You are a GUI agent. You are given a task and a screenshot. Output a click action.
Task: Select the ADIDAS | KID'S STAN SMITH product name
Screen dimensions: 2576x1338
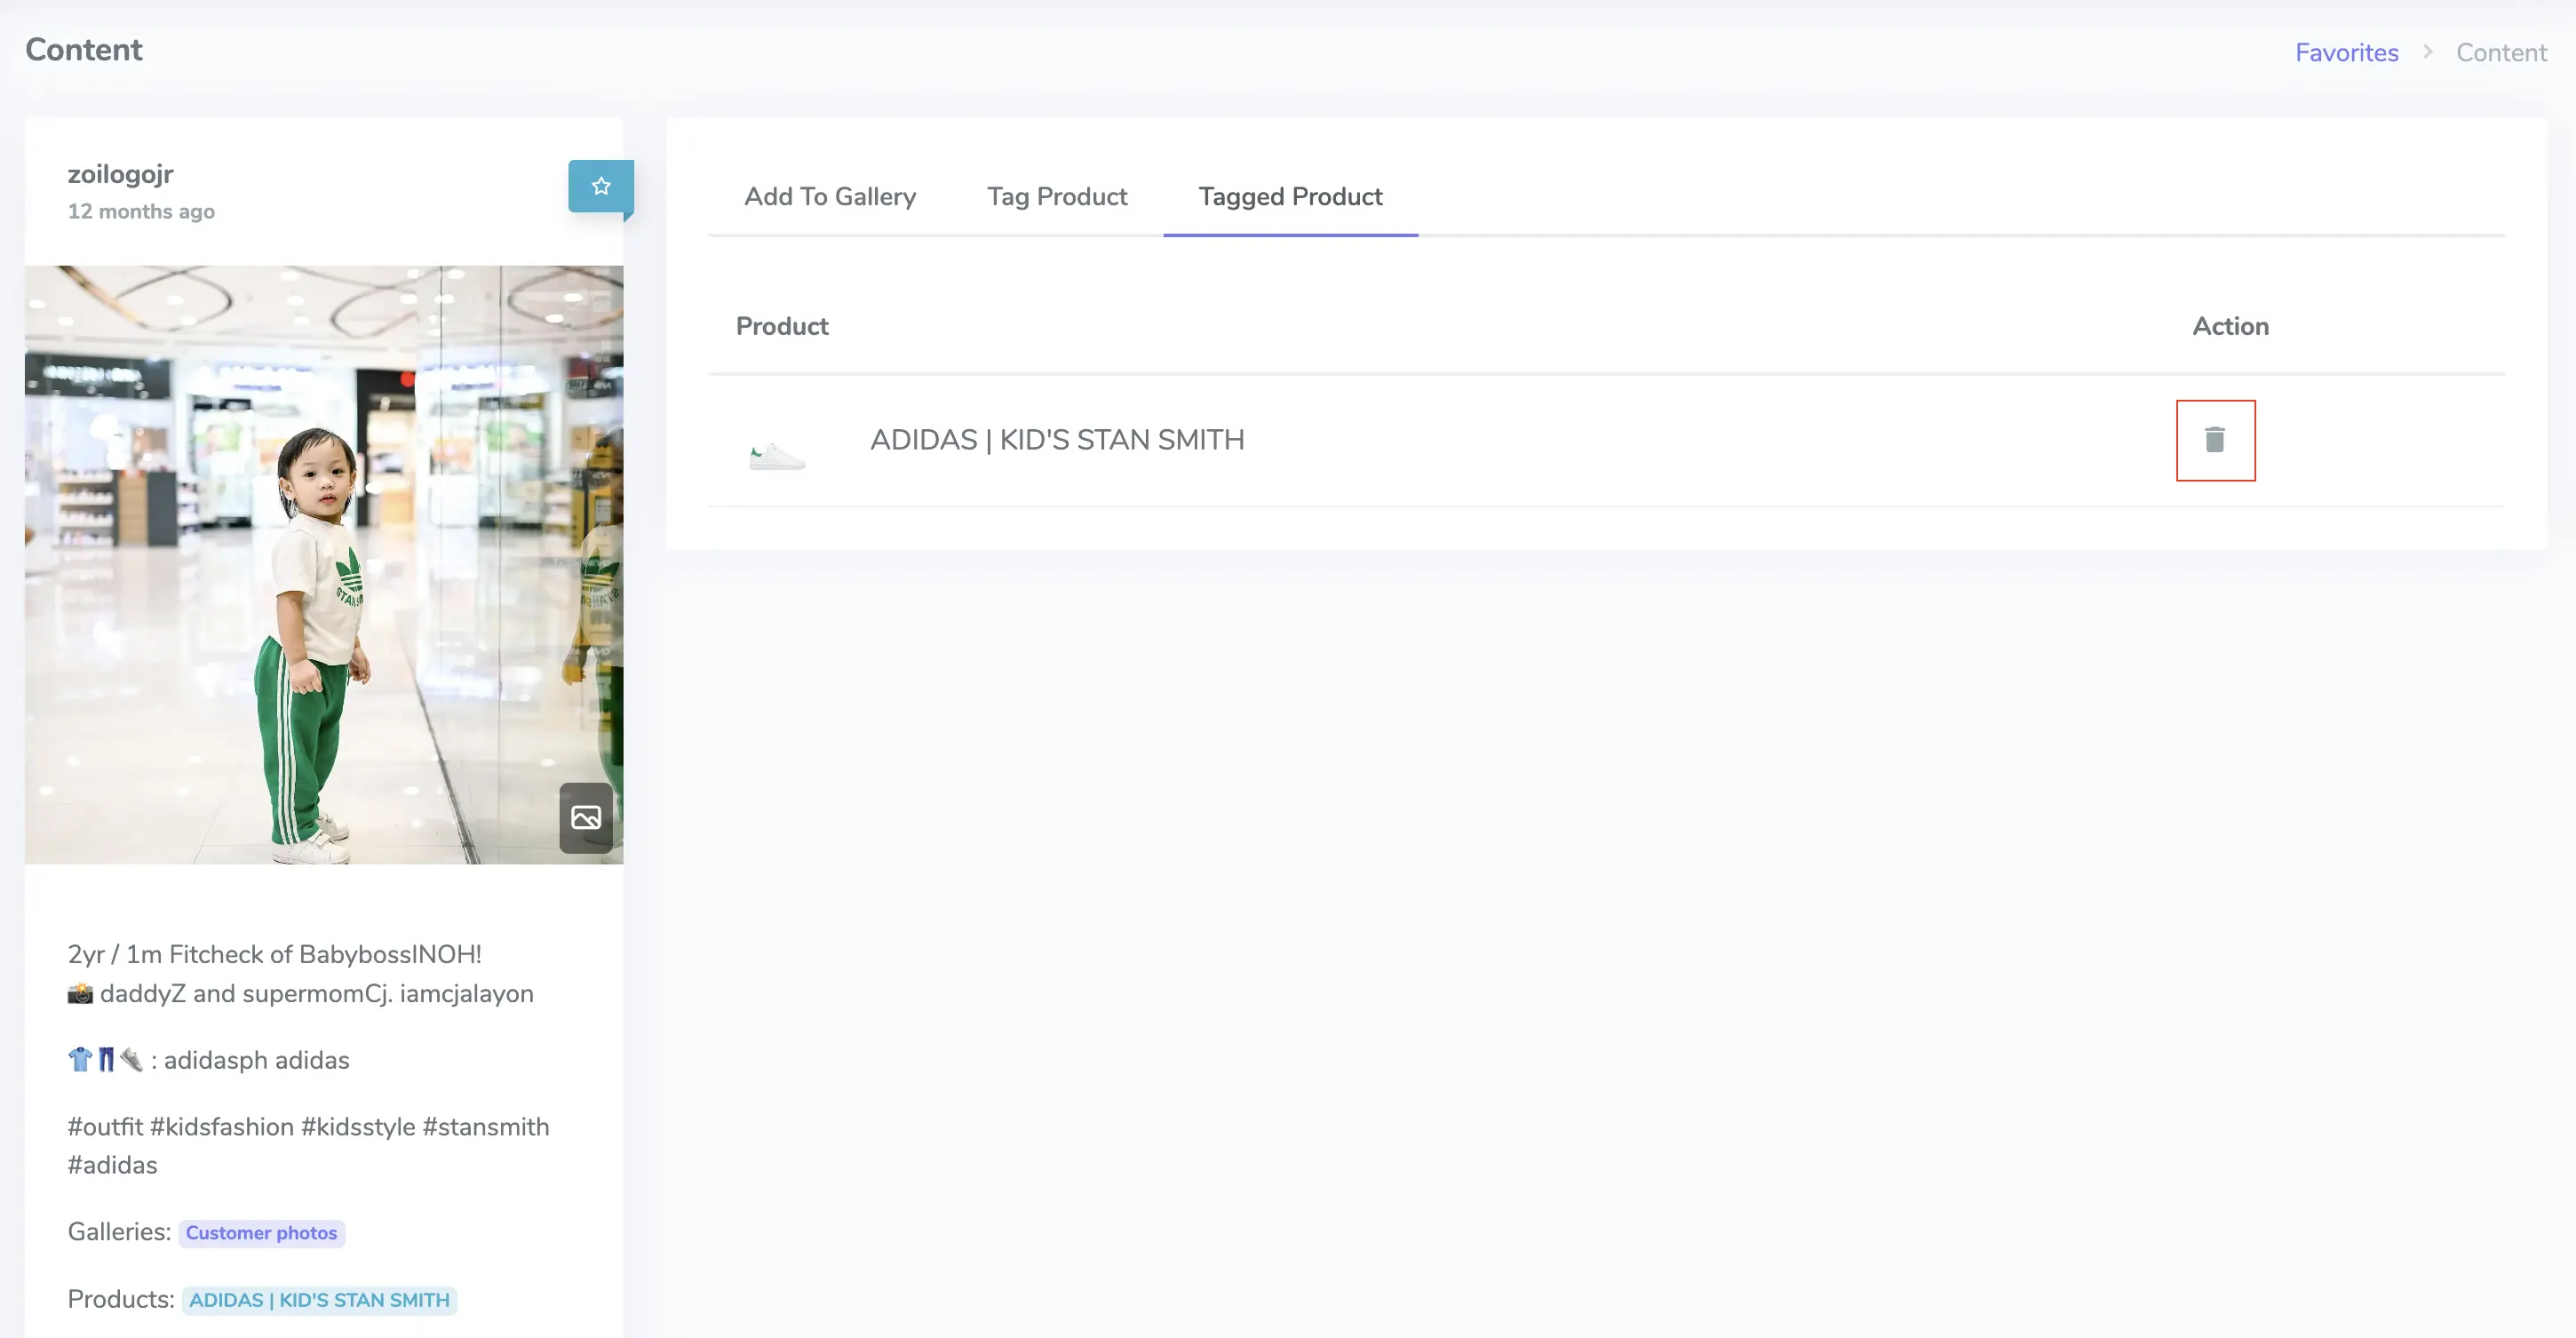pos(1057,439)
